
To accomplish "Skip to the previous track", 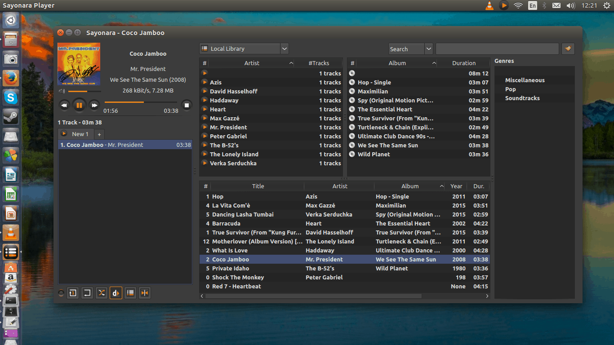I will pyautogui.click(x=64, y=105).
